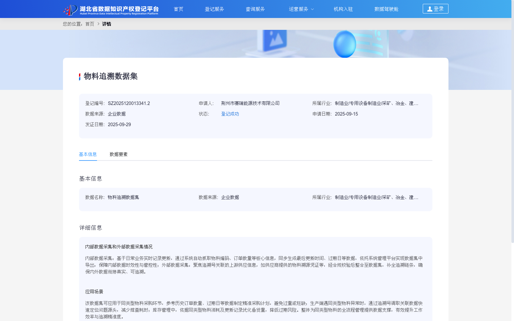Go to 机构入驻 page
This screenshot has height=321, width=514.
tap(343, 9)
